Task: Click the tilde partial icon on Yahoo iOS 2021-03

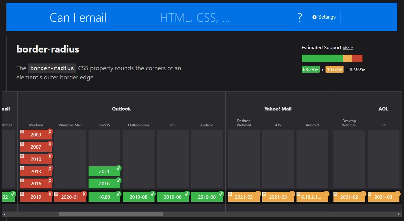Action: pos(292,194)
